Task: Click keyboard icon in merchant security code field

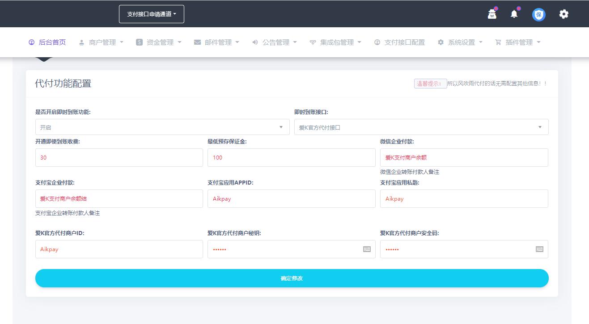Action: coord(539,249)
